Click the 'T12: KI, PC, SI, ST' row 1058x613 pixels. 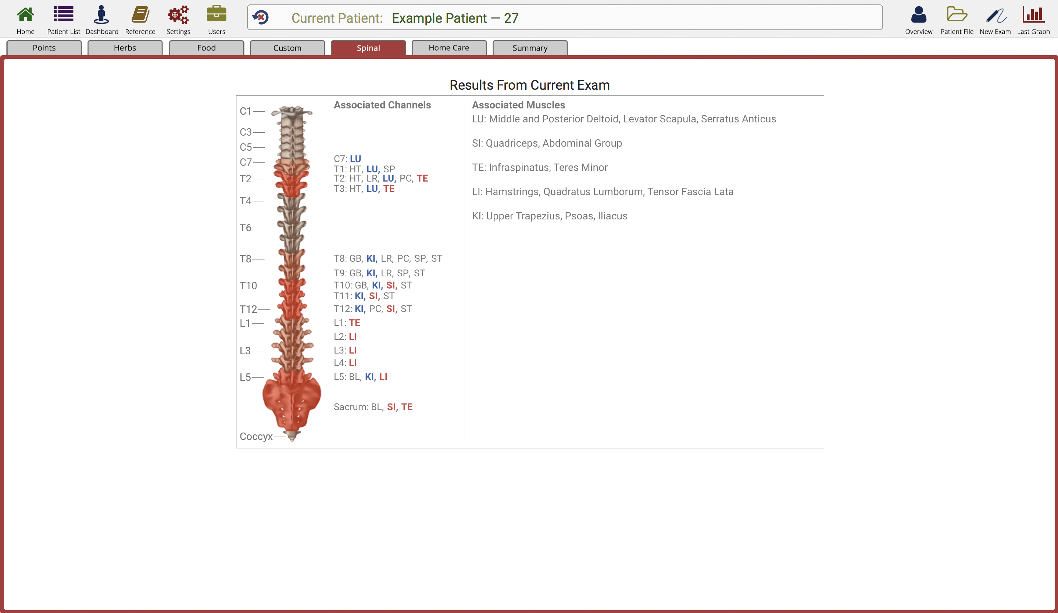tap(372, 309)
